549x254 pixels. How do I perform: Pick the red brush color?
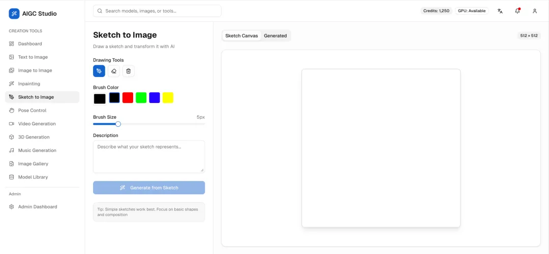pos(128,97)
